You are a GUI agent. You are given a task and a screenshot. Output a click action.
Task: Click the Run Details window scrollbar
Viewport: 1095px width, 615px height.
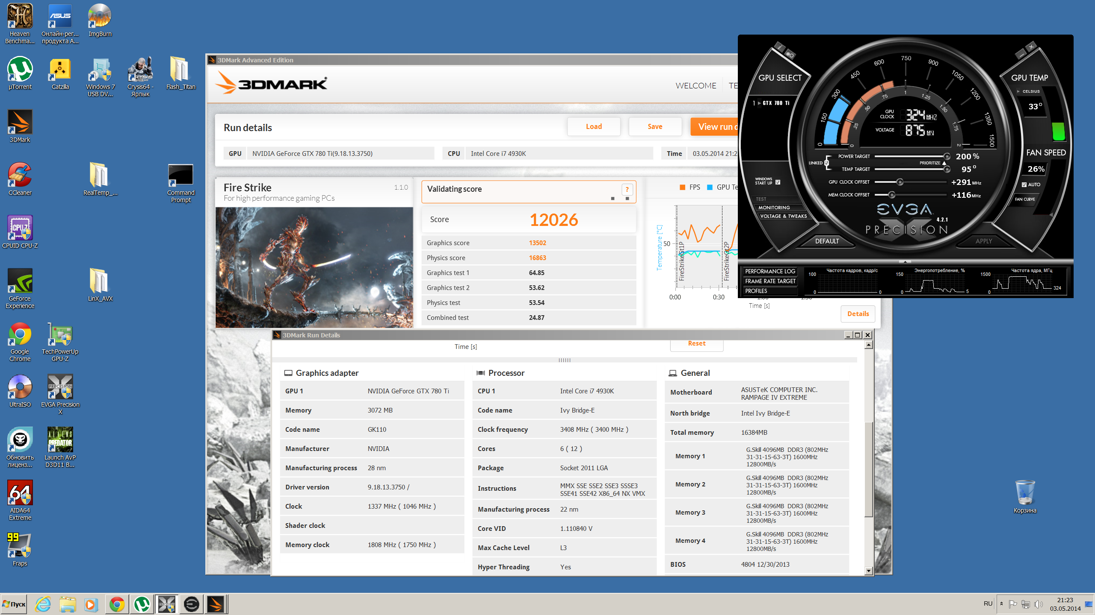868,470
